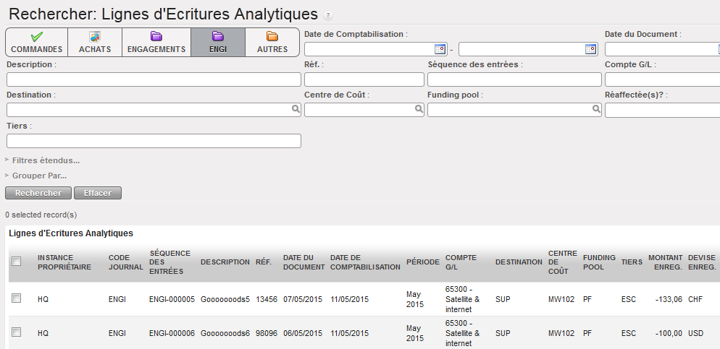Select the AUTRES orange folder filter
Screen dimensions: 720x349
(272, 43)
